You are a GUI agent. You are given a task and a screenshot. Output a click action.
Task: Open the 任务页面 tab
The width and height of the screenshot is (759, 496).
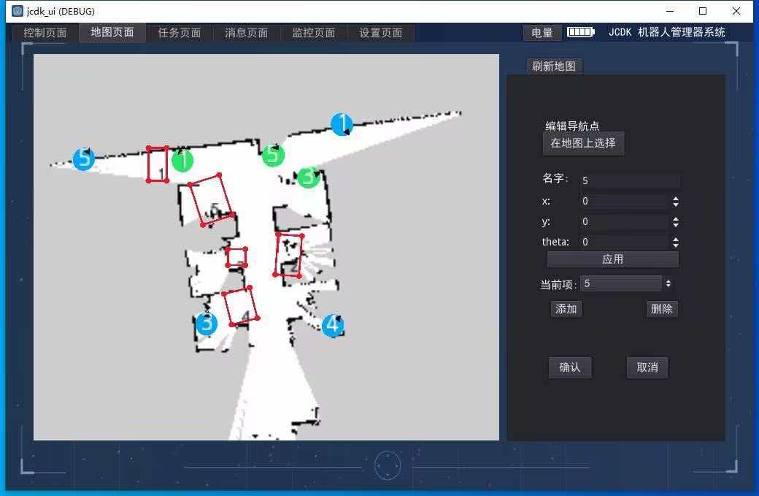(x=180, y=33)
